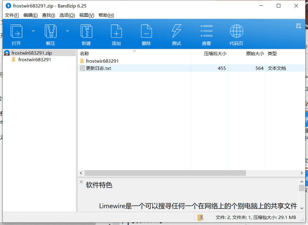
Task: Click the comment panel scroll down arrow
Action: pos(302,208)
